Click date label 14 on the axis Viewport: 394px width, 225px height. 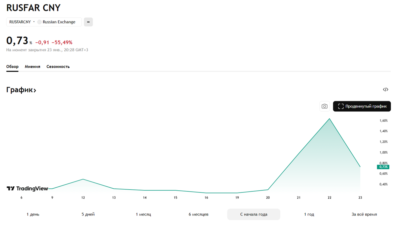click(145, 197)
